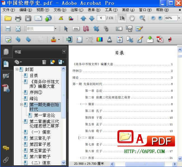Viewport: 182px width, 167px height.
Task: Select the arrow object selection tool
Action: (66, 29)
